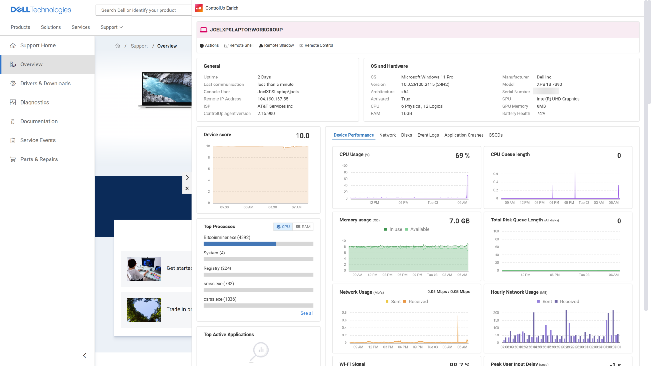This screenshot has height=366, width=651.
Task: Toggle the CPU view in Top Processes
Action: 283,227
